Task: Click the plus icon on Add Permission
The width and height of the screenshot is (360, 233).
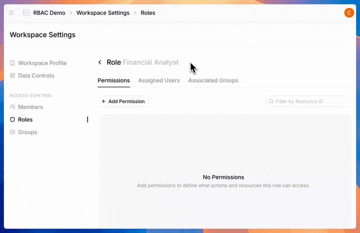Action: click(x=104, y=102)
